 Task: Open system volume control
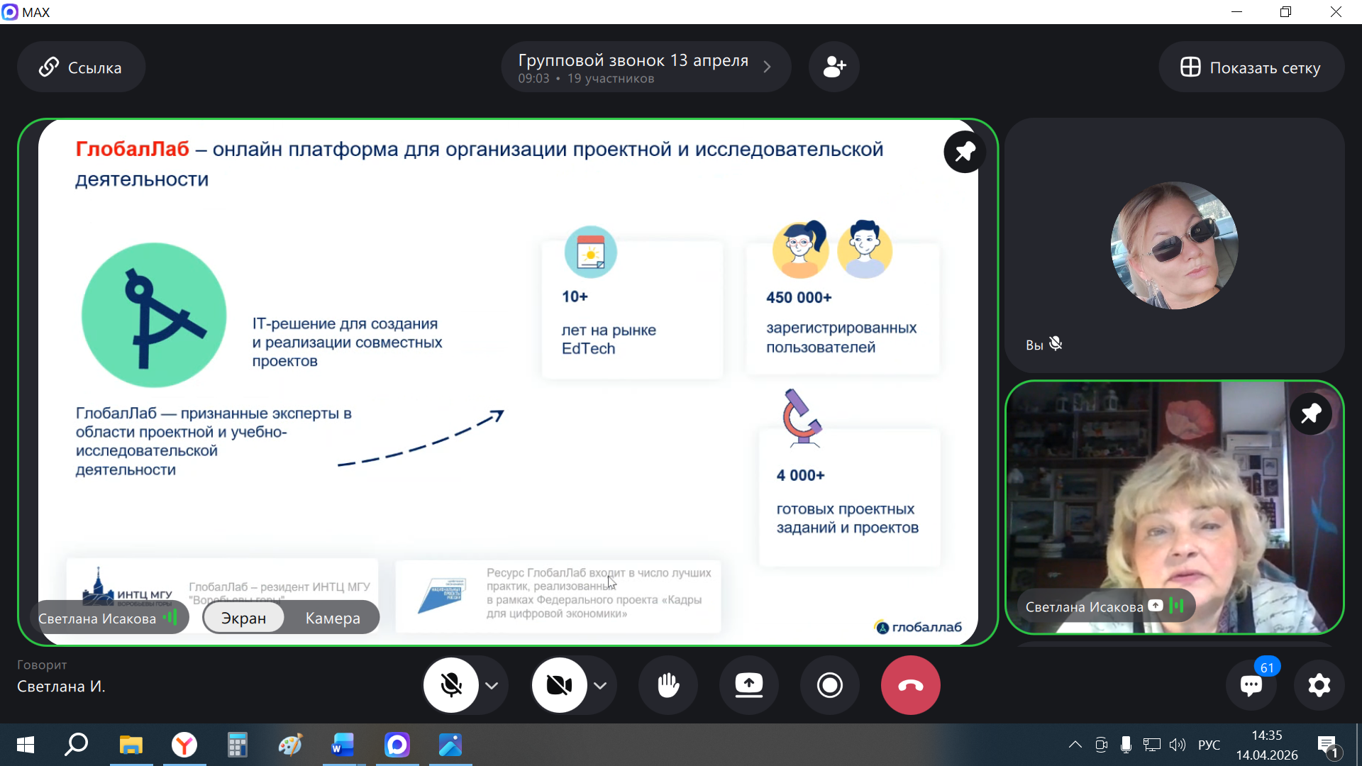(x=1178, y=745)
